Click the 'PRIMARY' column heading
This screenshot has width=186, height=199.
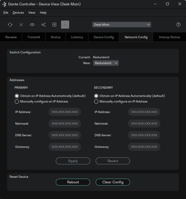tap(21, 88)
